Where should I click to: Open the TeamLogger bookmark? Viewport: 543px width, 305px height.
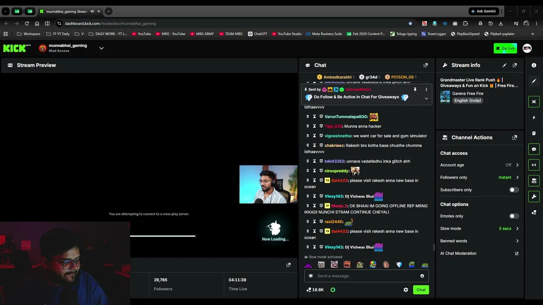pos(434,34)
